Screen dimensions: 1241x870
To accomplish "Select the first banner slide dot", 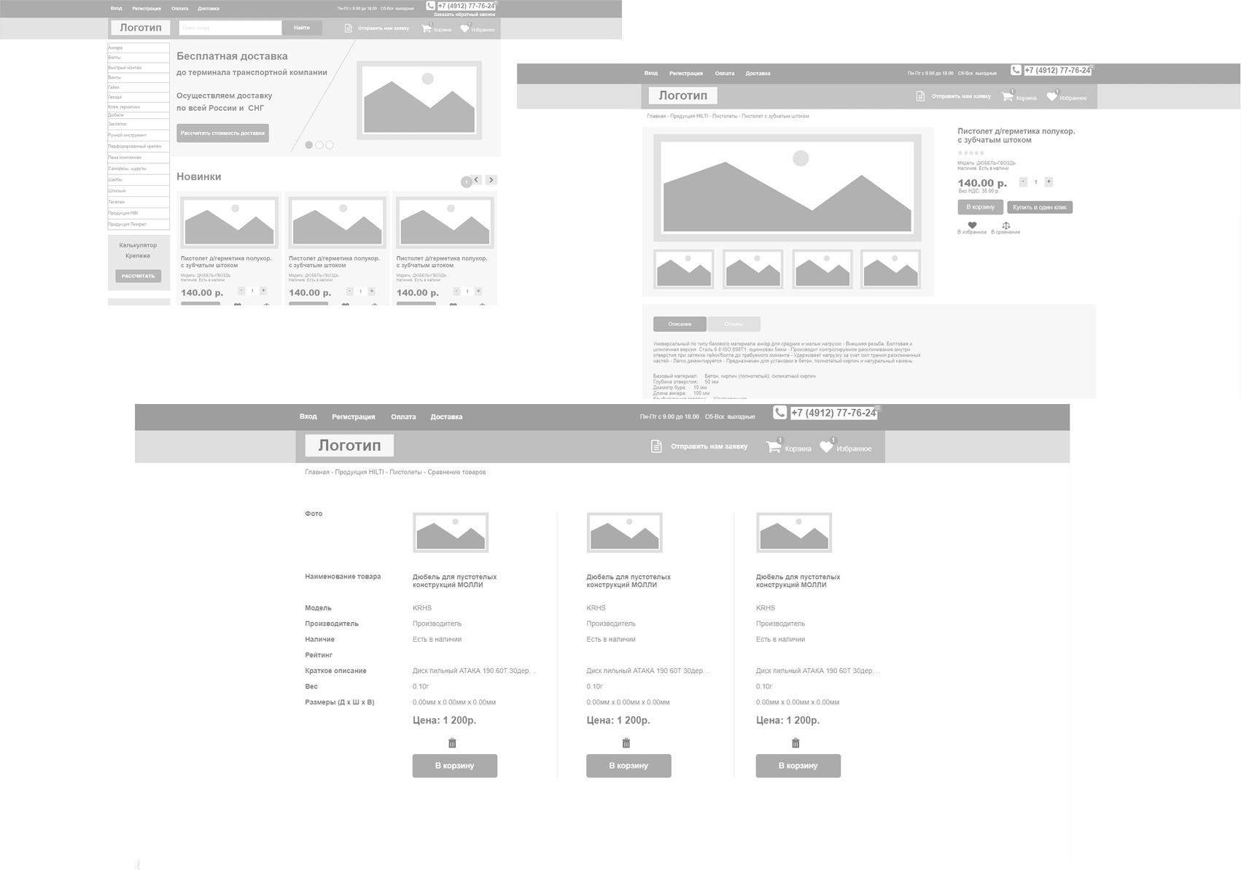I will [x=309, y=145].
